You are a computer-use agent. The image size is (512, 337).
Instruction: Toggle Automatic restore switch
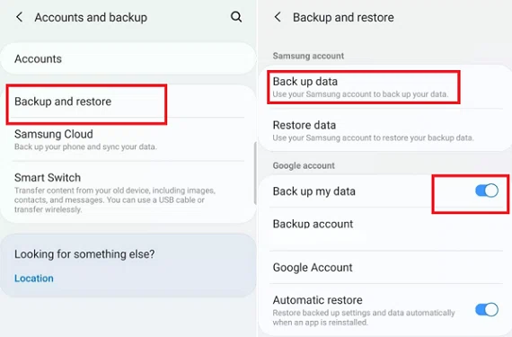487,309
